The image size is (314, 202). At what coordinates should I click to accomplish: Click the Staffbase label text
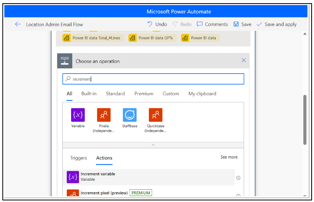tap(130, 126)
